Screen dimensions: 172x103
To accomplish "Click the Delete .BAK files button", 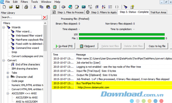I will pyautogui.click(x=133, y=46).
